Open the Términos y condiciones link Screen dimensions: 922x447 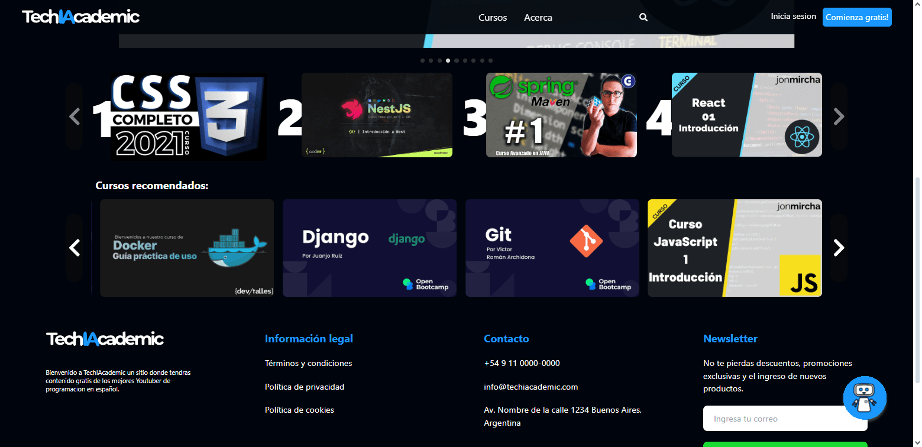[x=308, y=363]
